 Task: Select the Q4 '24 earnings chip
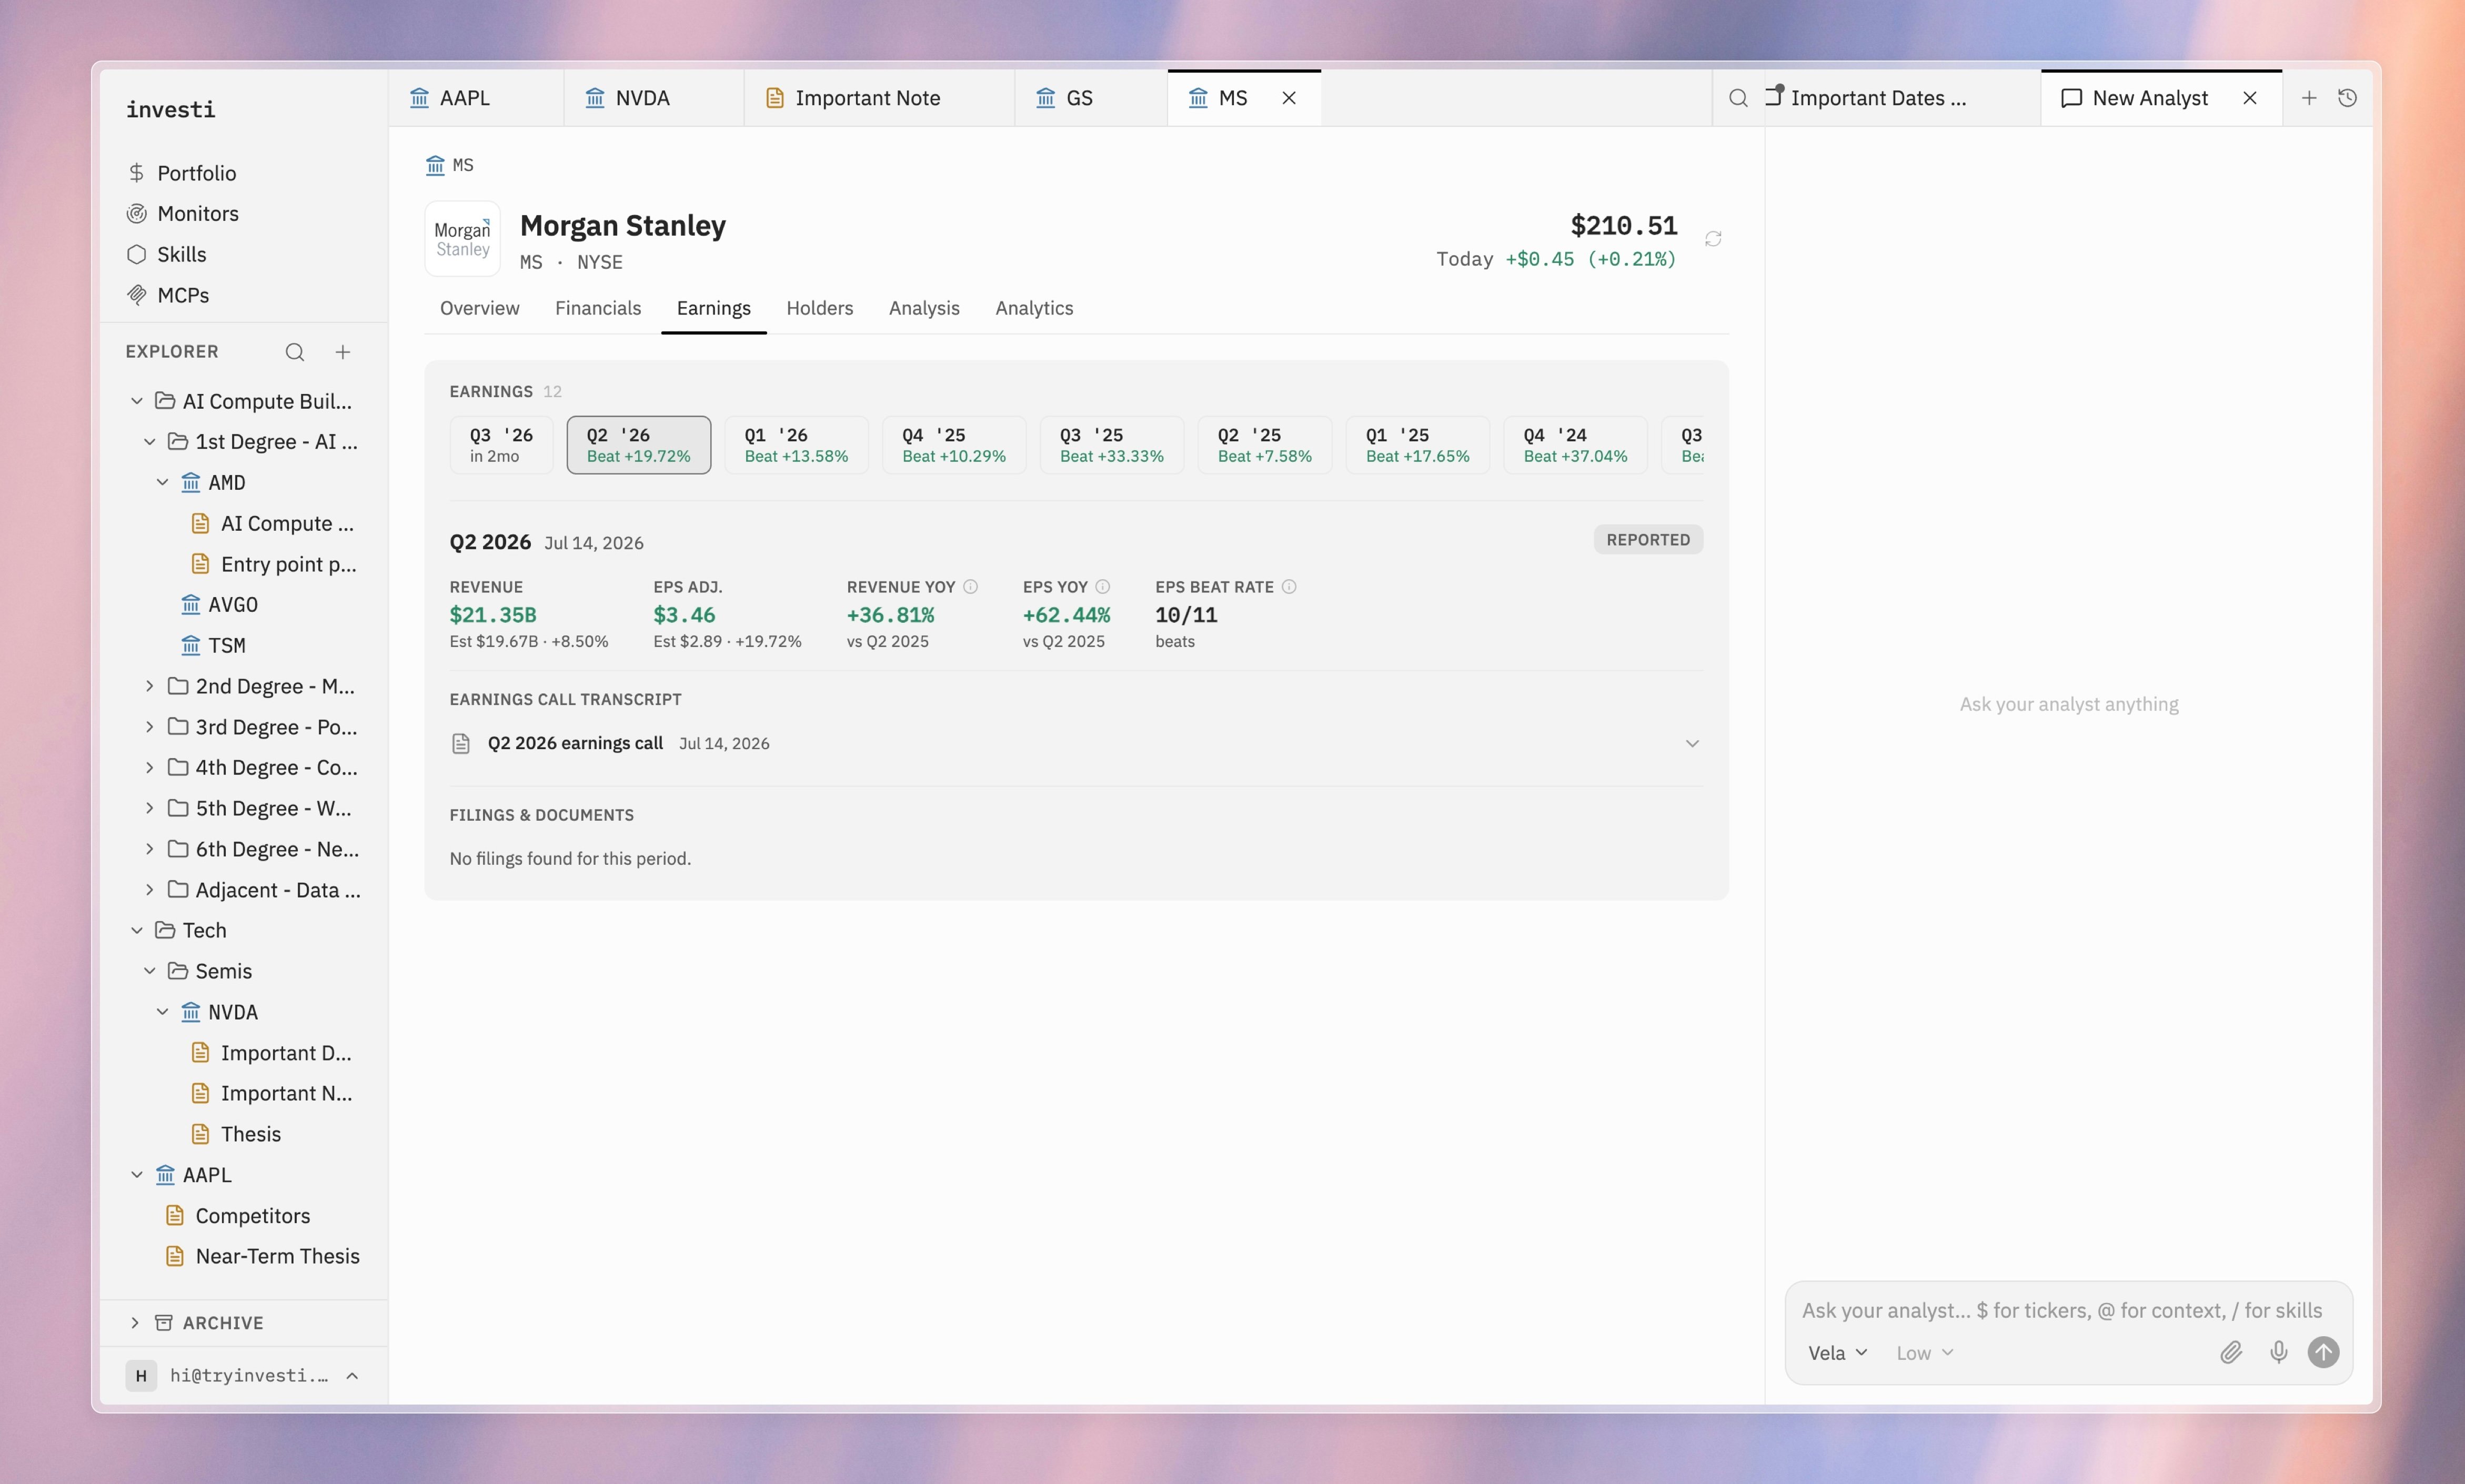point(1576,445)
